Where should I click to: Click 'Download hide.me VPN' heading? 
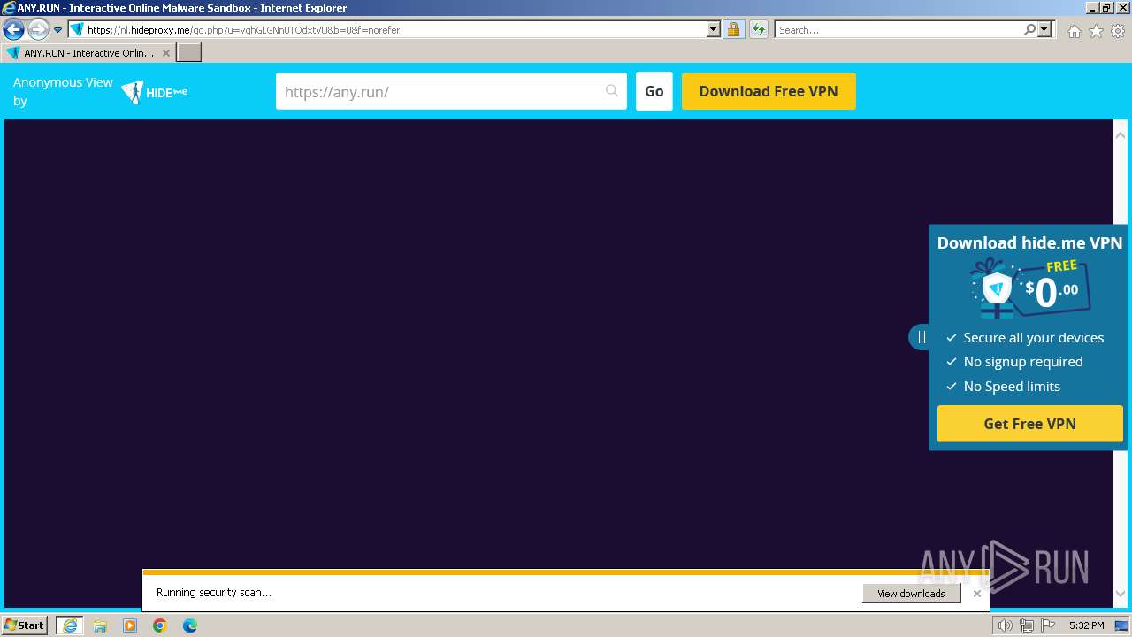(x=1029, y=242)
